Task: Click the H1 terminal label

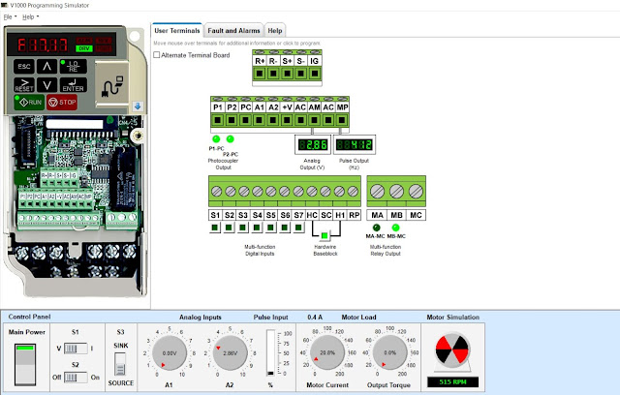Action: [340, 215]
